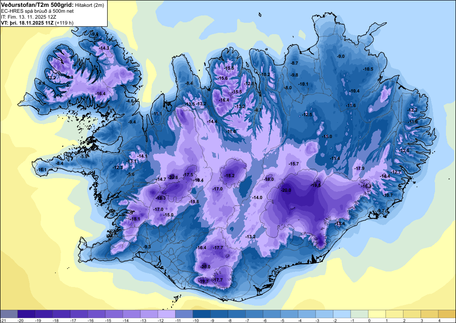This screenshot has height=323, width=456.
Task: Click the temperature label '-9.0' in the northeast
Action: [341, 56]
